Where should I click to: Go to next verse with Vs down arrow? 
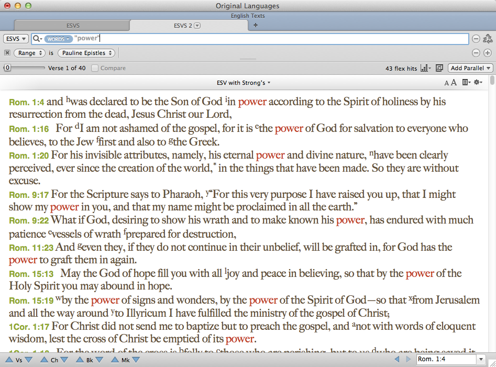pyautogui.click(x=28, y=360)
